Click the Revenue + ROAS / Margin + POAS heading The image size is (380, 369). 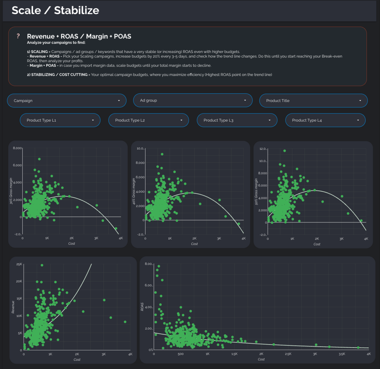(x=79, y=36)
